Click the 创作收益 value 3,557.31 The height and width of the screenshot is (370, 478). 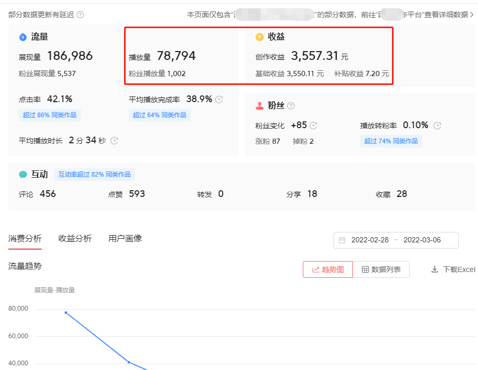(315, 56)
